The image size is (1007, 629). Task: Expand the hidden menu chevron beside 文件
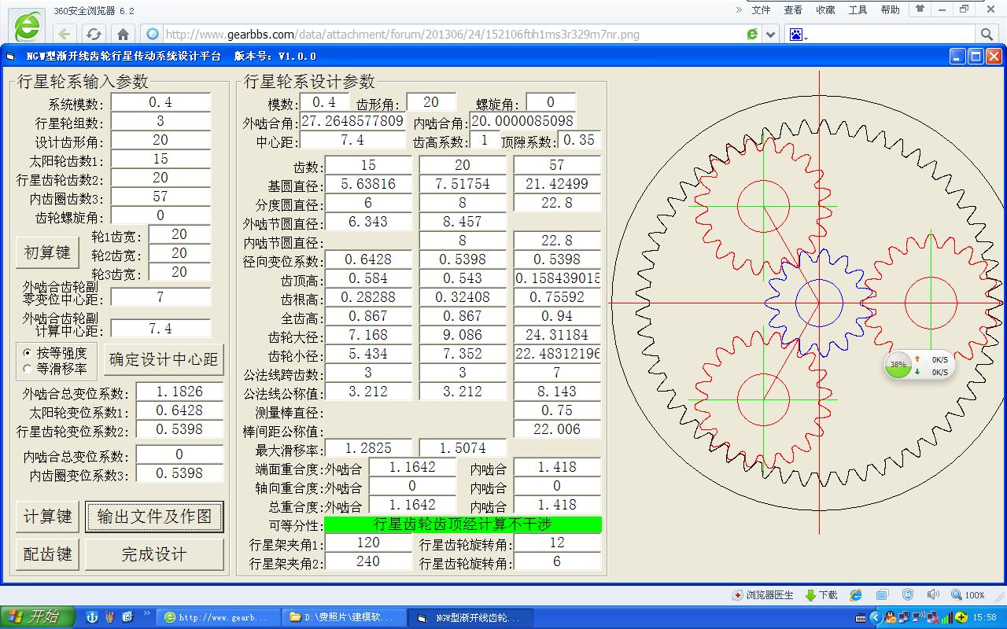click(739, 10)
